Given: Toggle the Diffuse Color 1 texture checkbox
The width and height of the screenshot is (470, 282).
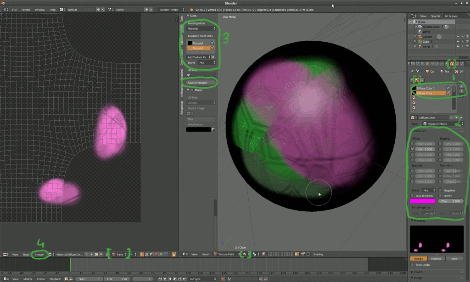Looking at the screenshot, I should tap(448, 88).
